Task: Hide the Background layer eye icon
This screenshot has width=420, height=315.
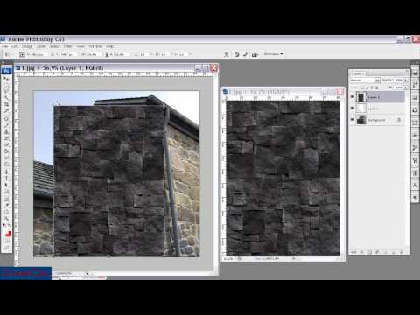Action: [353, 120]
